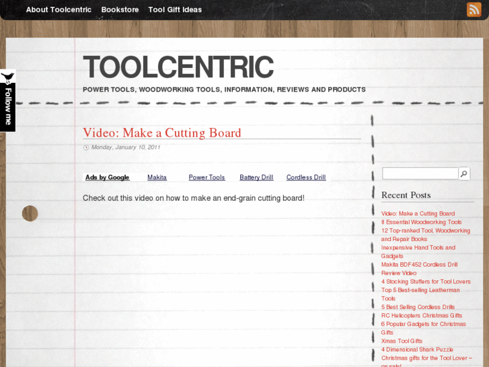Open 8 Essential Woodworking Tools post
The height and width of the screenshot is (367, 489).
pos(421,222)
